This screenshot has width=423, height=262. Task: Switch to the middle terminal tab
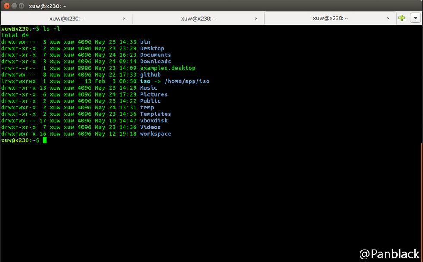coord(198,19)
